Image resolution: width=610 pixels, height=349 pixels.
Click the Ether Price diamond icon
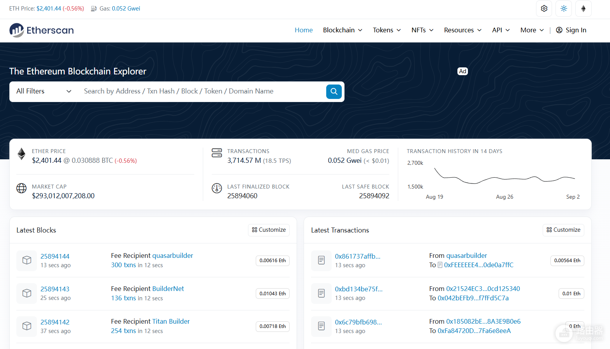(x=21, y=154)
